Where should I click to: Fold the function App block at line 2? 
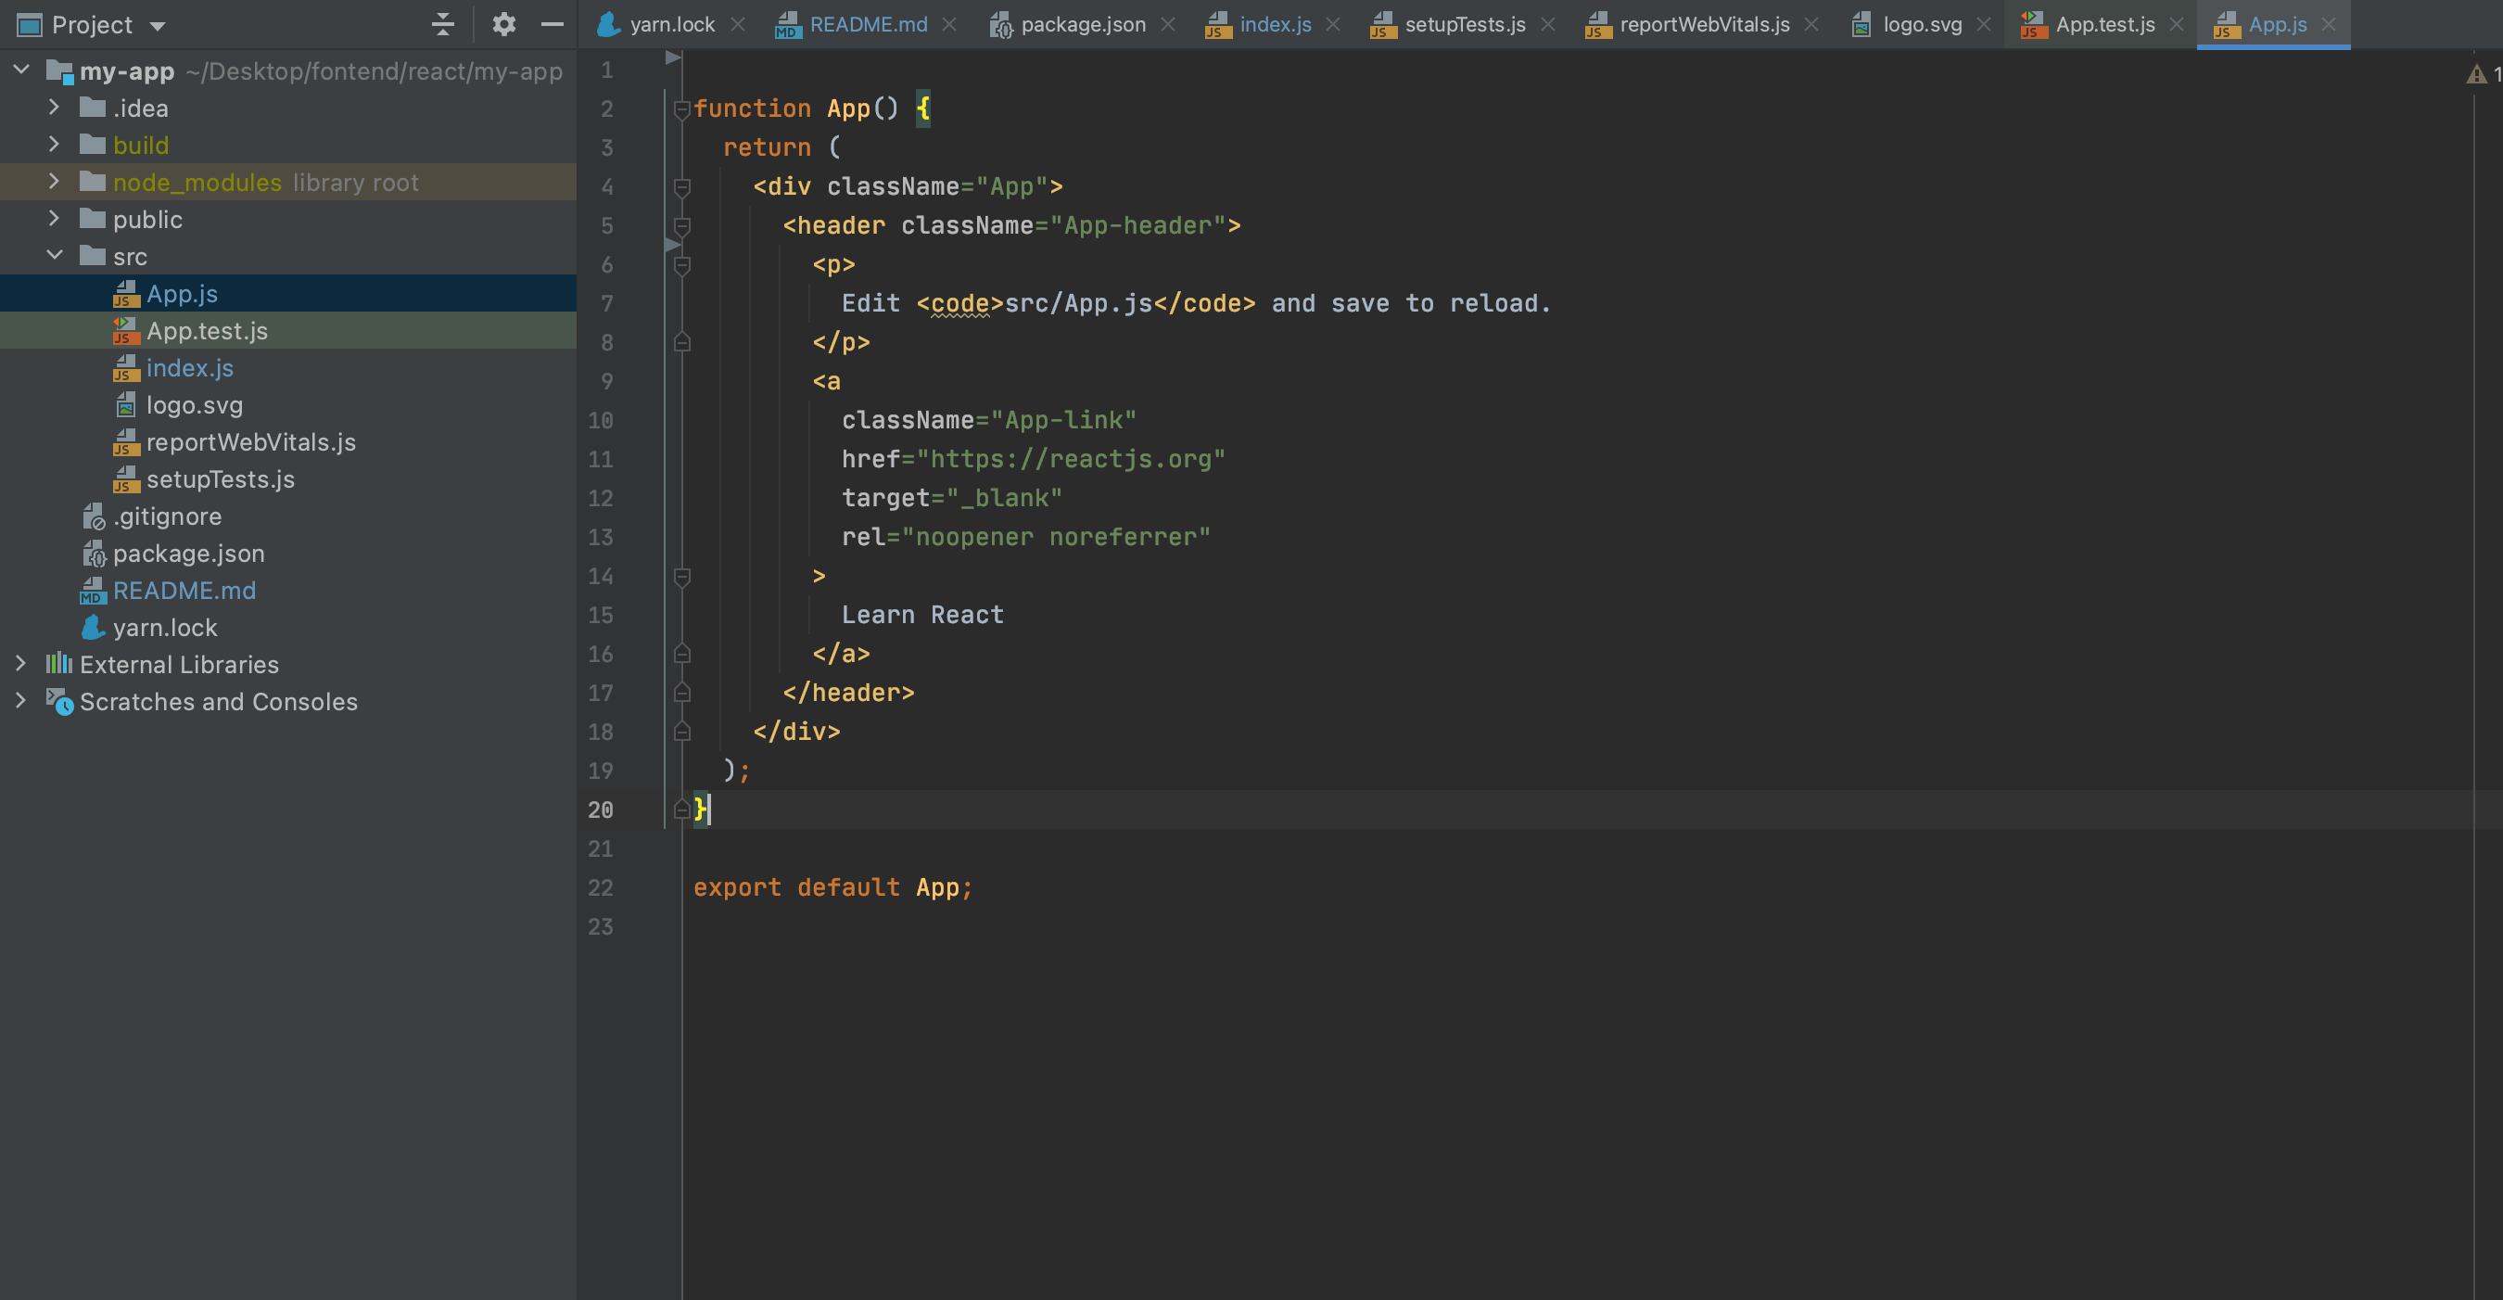click(x=682, y=108)
